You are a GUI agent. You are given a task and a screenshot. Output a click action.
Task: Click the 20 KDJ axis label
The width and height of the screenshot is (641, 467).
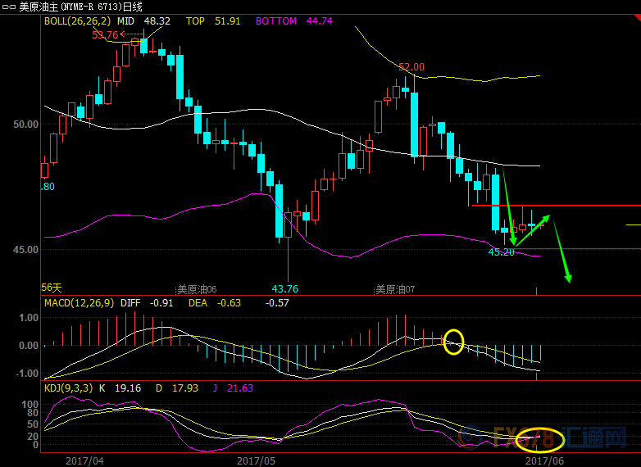[33, 437]
